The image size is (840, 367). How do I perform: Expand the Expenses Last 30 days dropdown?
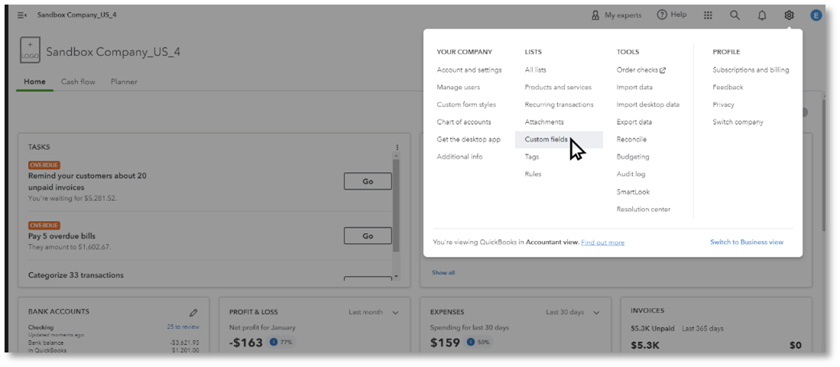tap(572, 313)
